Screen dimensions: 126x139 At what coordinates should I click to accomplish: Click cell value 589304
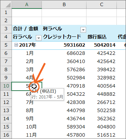(76, 127)
